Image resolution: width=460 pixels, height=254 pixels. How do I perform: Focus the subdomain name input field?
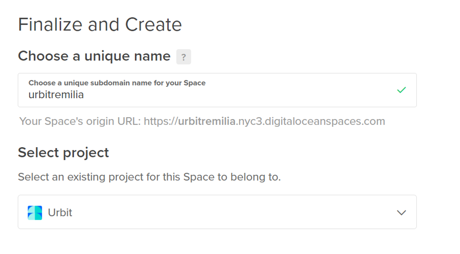pyautogui.click(x=217, y=90)
